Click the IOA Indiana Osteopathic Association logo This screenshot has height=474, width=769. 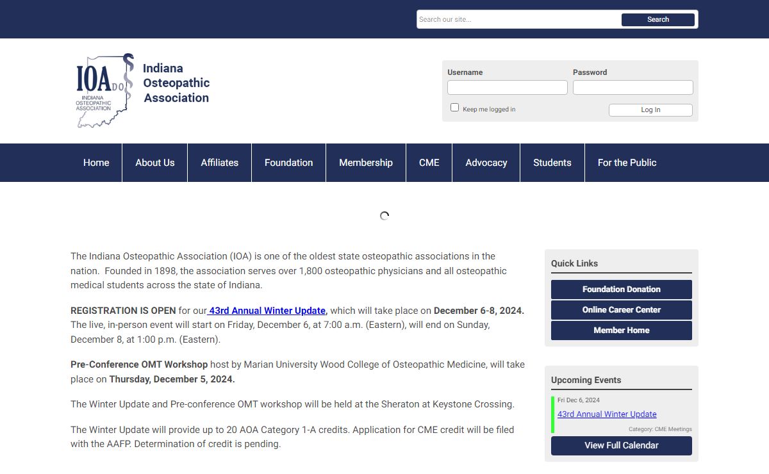click(x=105, y=90)
